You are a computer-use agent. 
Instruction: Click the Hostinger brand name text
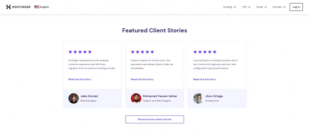[21, 7]
